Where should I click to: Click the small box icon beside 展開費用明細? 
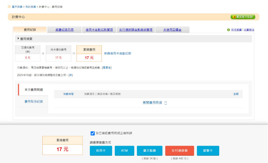pos(166,103)
